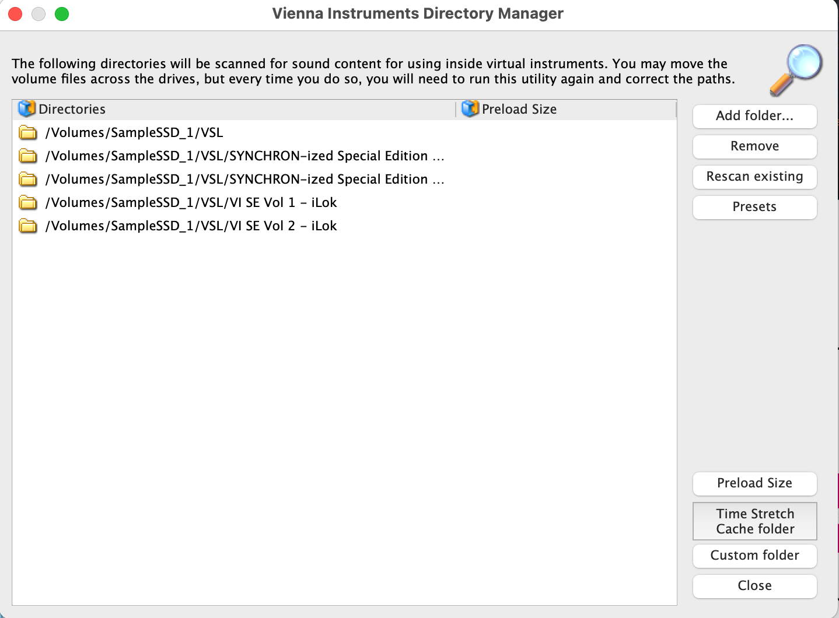Image resolution: width=839 pixels, height=618 pixels.
Task: Click the folder icon on first SYNCHRON-ized row
Action: 27,156
